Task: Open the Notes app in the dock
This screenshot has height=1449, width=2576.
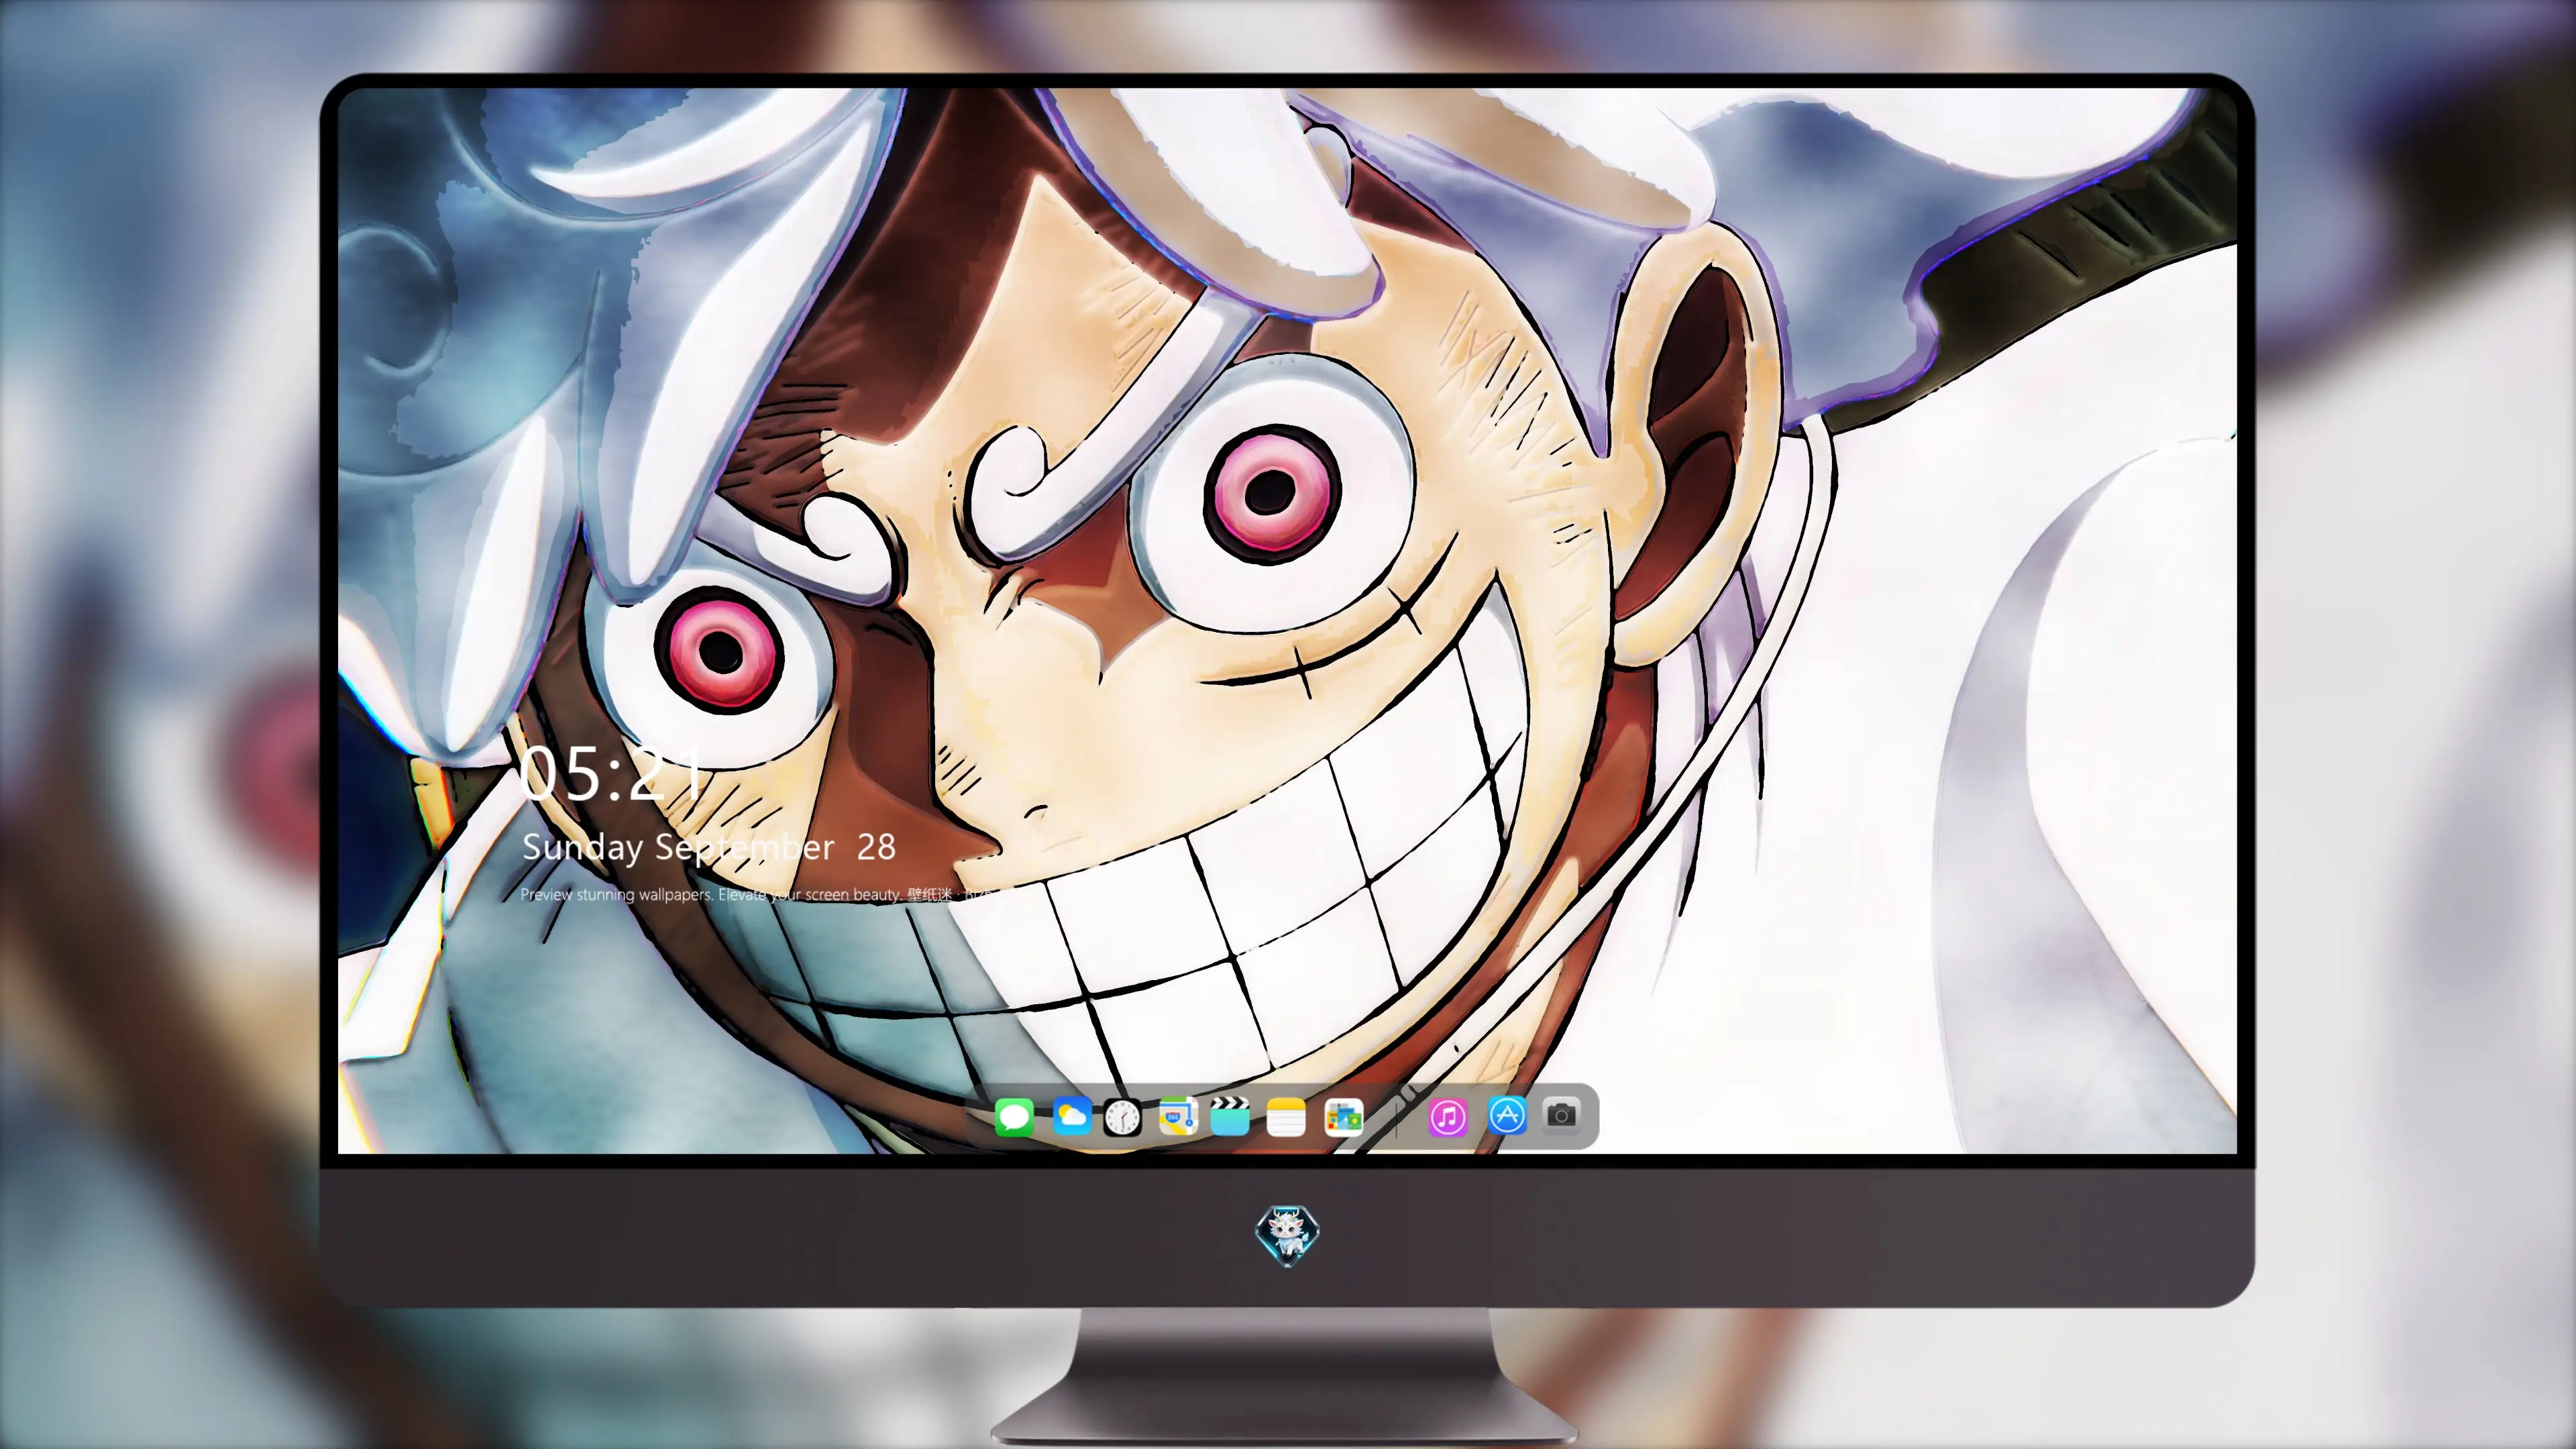Action: pyautogui.click(x=1286, y=1116)
